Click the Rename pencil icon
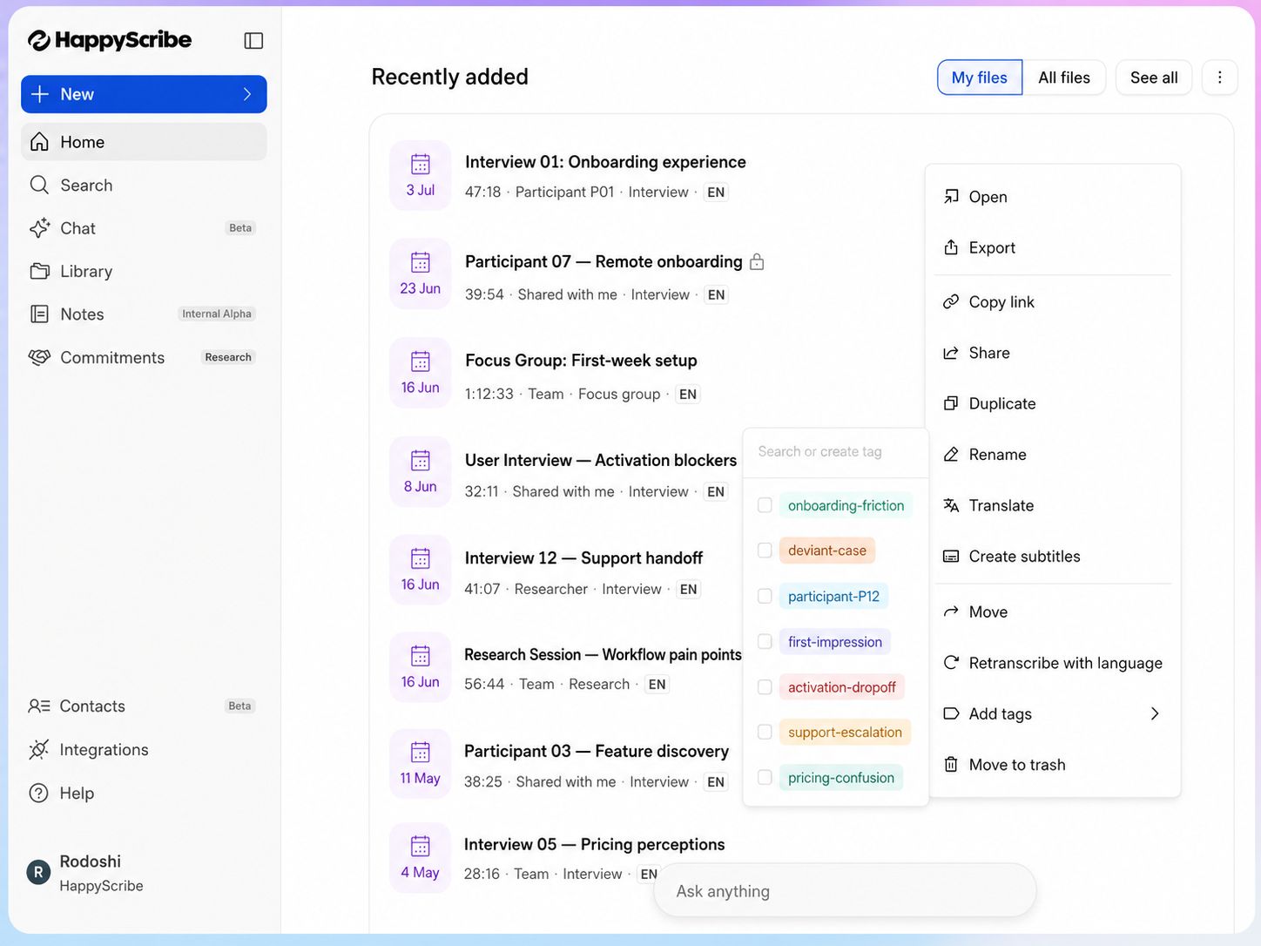This screenshot has height=946, width=1261. (951, 455)
